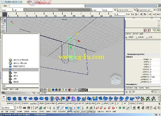Select the polygon sphere shelf icon
Image resolution: width=161 pixels, height=116 pixels.
[9, 99]
